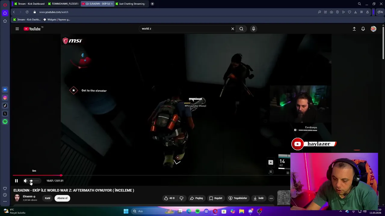385x216 pixels.
Task: Open sidebar three-dots more options
Action: (x=5, y=201)
